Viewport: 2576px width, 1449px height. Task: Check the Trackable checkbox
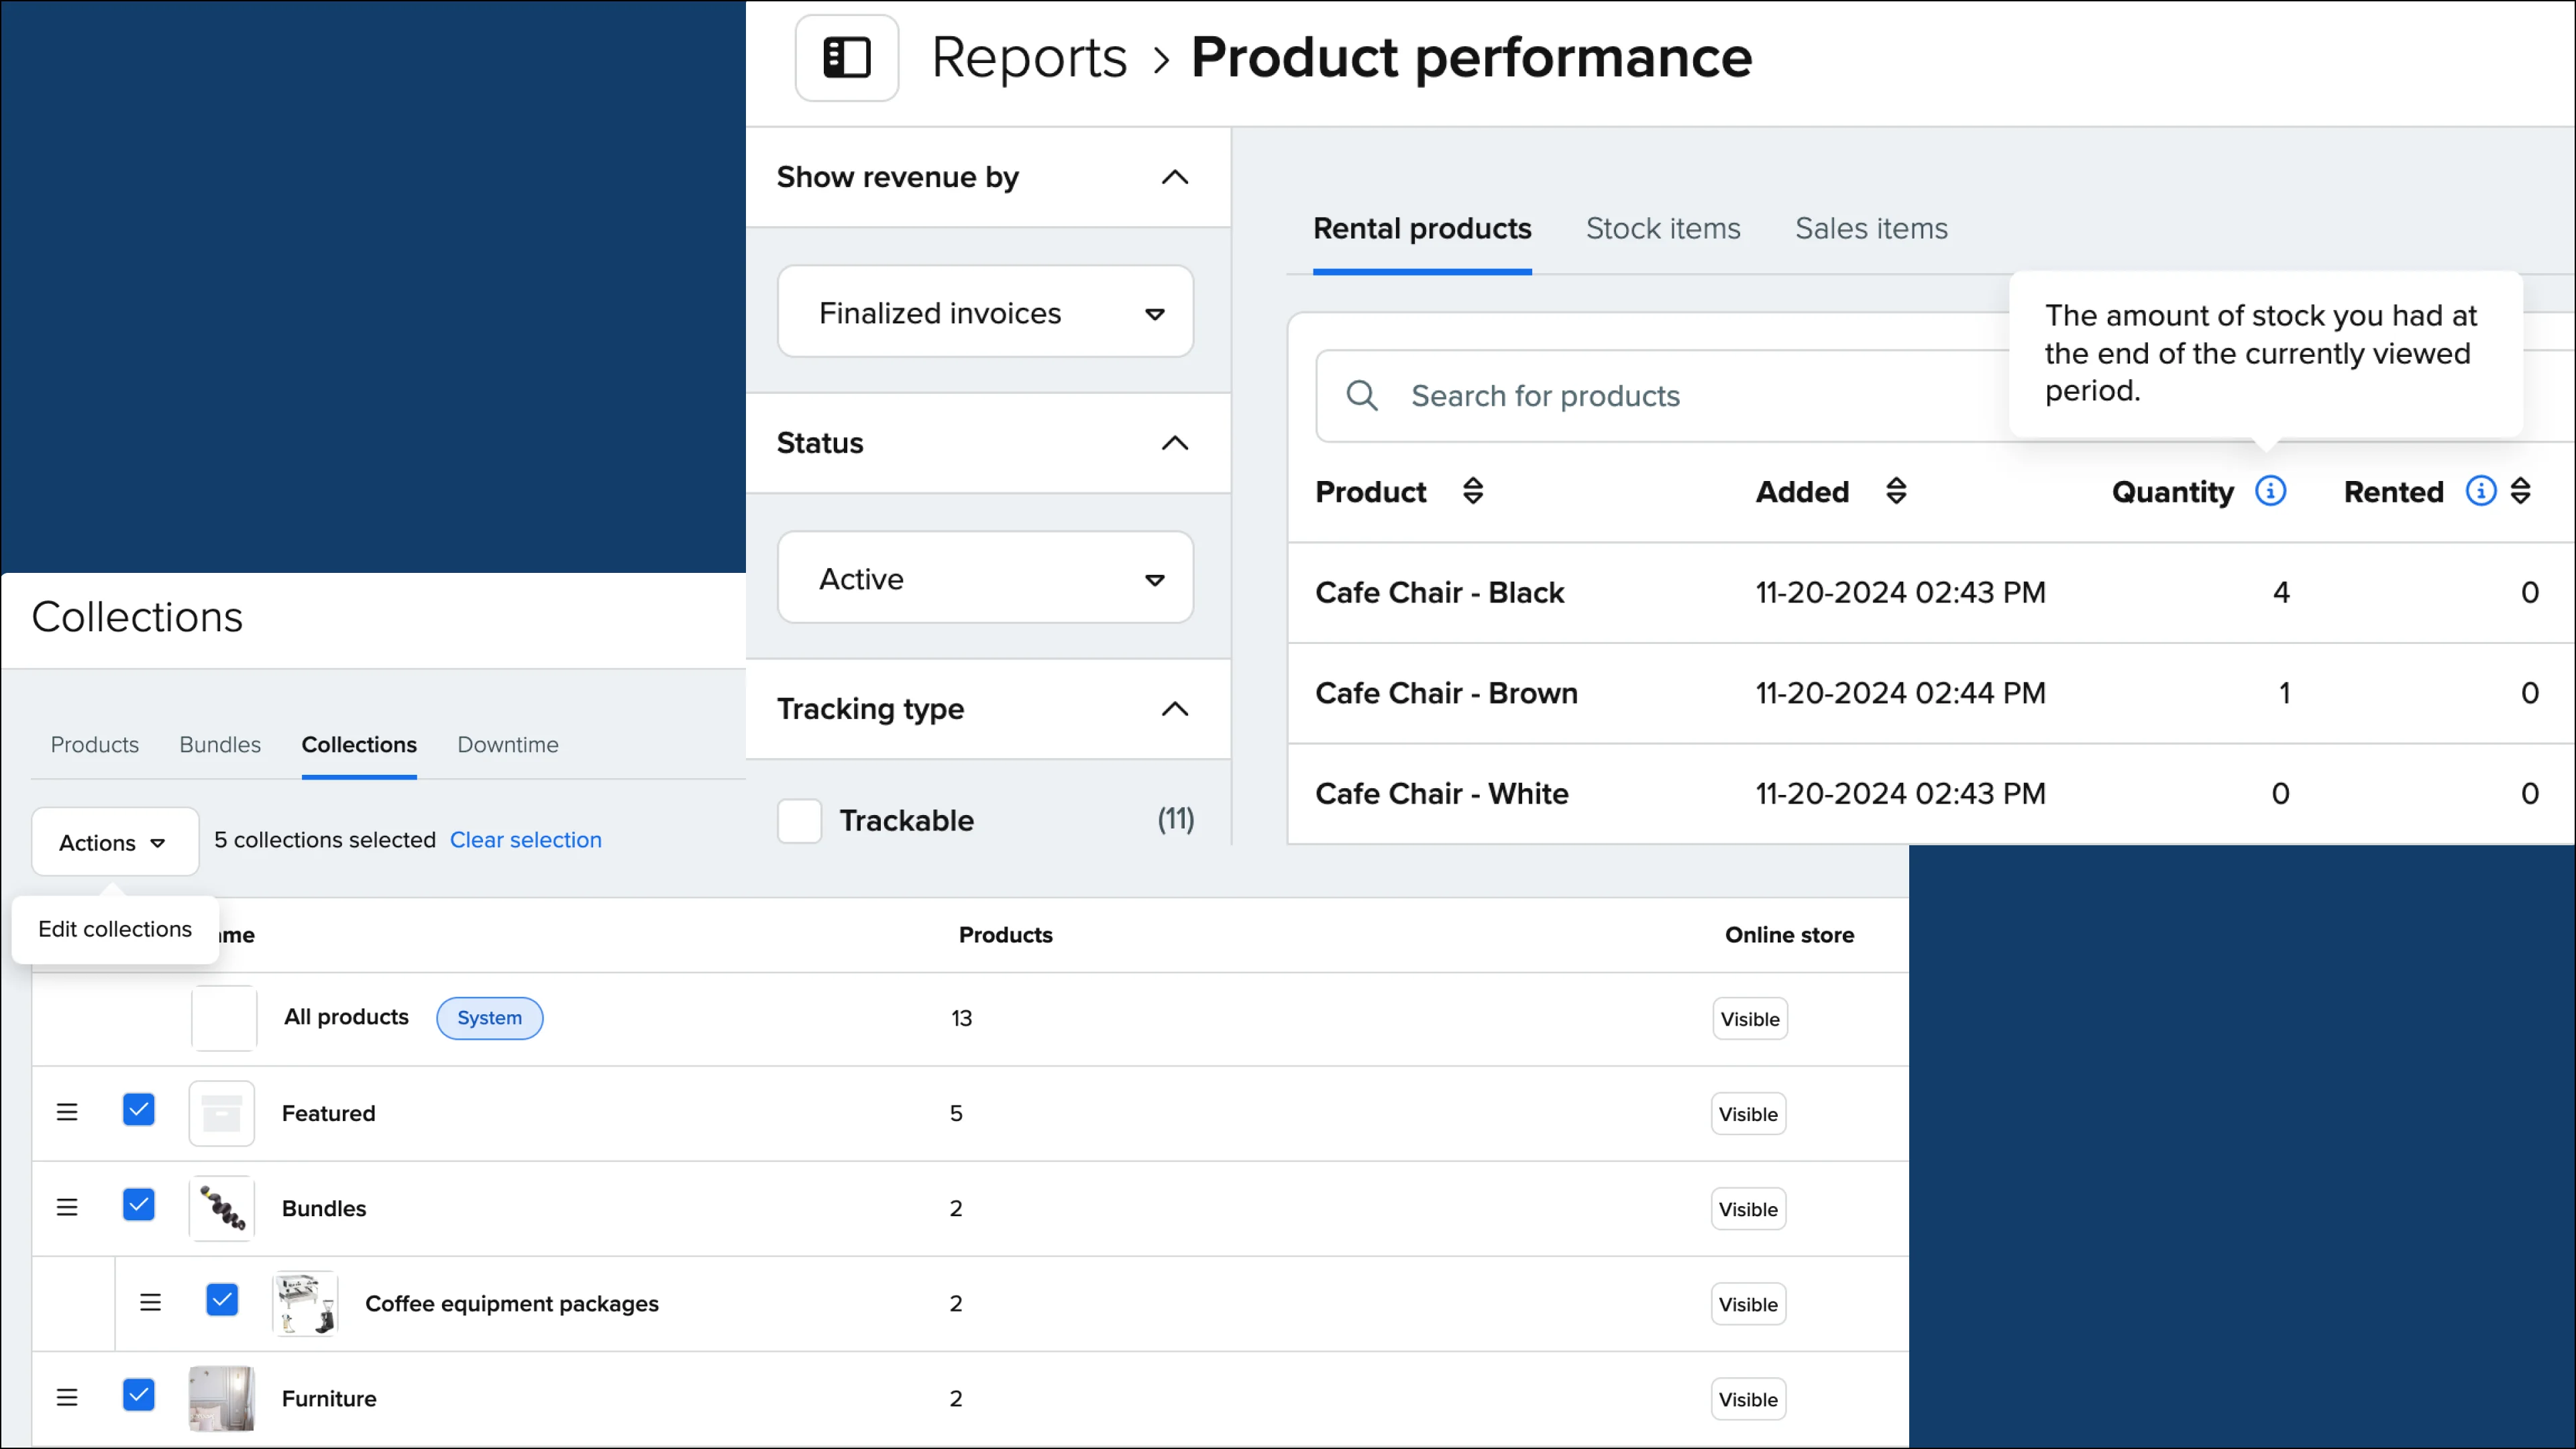tap(800, 820)
